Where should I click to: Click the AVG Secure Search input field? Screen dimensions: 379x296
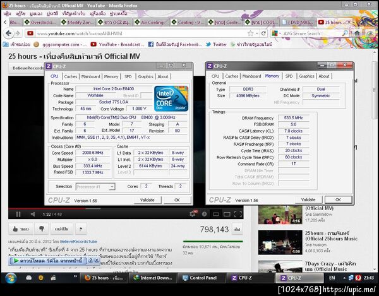312,33
